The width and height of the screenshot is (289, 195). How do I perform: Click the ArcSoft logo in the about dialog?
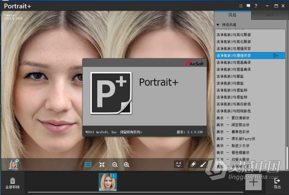click(194, 63)
